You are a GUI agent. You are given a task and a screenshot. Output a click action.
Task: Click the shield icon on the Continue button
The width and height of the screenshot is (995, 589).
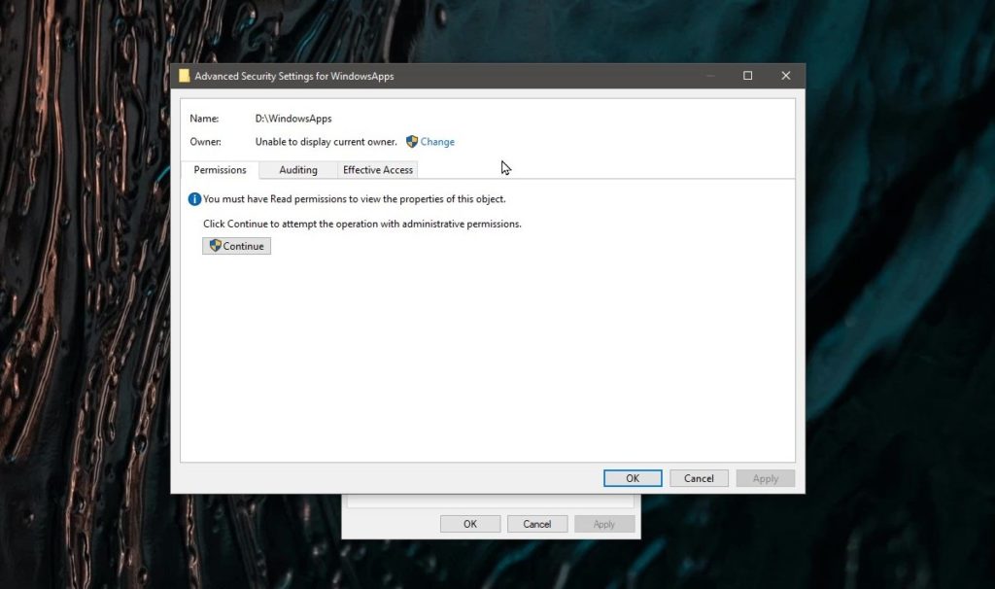(214, 246)
